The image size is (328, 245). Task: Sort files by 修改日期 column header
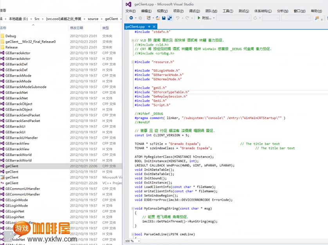(x=76, y=28)
